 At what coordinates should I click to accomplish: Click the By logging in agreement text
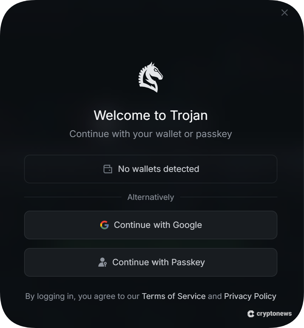83,296
